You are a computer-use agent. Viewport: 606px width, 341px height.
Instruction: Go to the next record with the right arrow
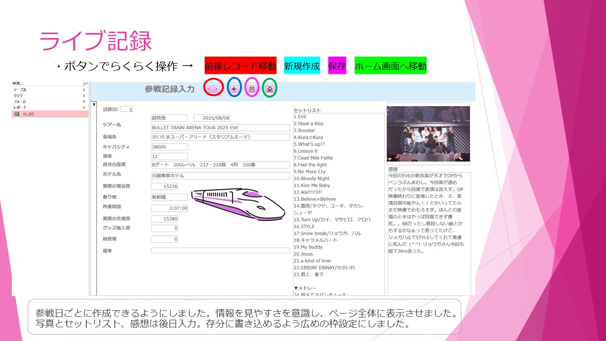pyautogui.click(x=216, y=89)
